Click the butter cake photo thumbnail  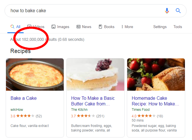[x=95, y=75]
